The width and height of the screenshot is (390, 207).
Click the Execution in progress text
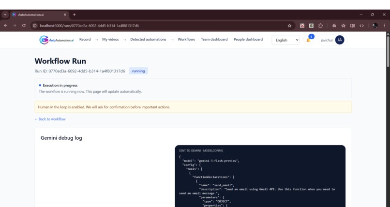(60, 85)
